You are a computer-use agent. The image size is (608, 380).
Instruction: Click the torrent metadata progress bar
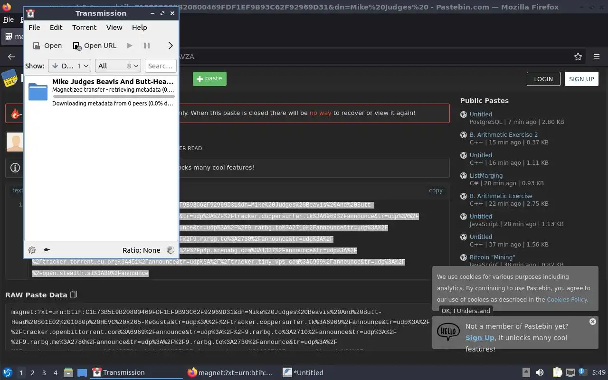[114, 96]
